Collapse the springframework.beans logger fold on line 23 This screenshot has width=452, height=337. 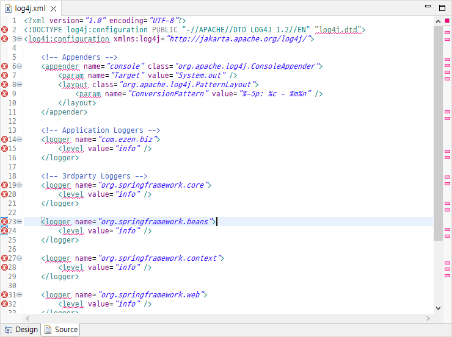pos(20,222)
